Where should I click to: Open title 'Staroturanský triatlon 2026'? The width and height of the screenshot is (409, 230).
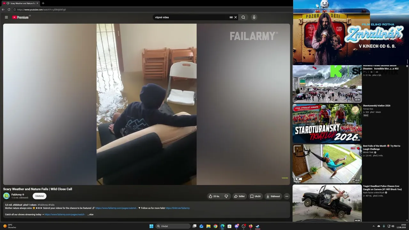tap(377, 106)
